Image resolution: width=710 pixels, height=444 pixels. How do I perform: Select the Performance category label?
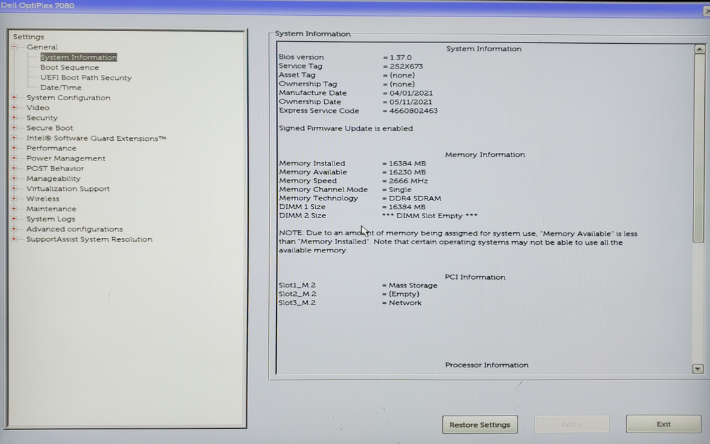51,148
